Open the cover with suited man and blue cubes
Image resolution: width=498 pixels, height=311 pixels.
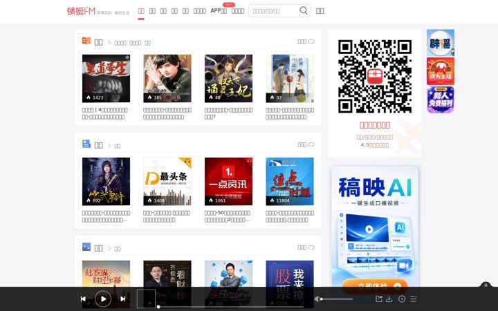(x=229, y=274)
